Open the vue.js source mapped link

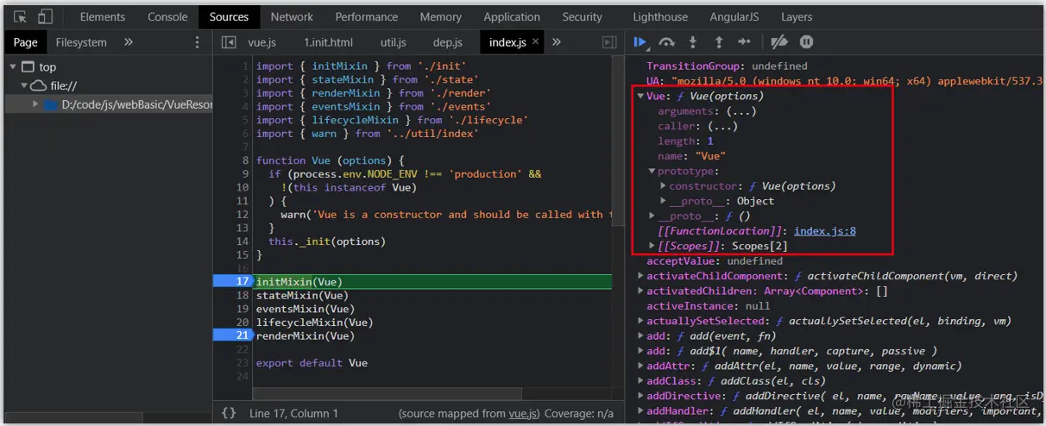tap(523, 414)
